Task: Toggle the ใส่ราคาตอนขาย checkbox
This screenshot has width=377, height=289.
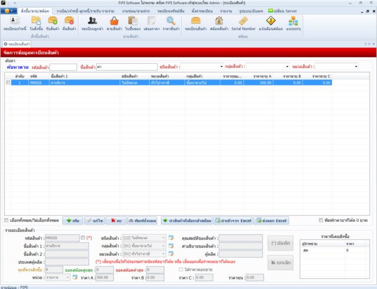Action: pos(181,270)
